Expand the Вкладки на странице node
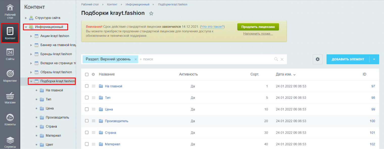The image size is (384, 149). pyautogui.click(x=31, y=63)
